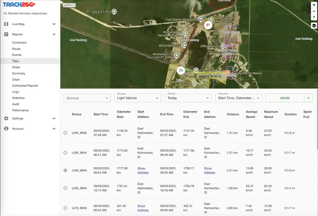The image size is (318, 216).
Task: Click the PT. SSS & PT.PCS location pin
Action: (114, 12)
